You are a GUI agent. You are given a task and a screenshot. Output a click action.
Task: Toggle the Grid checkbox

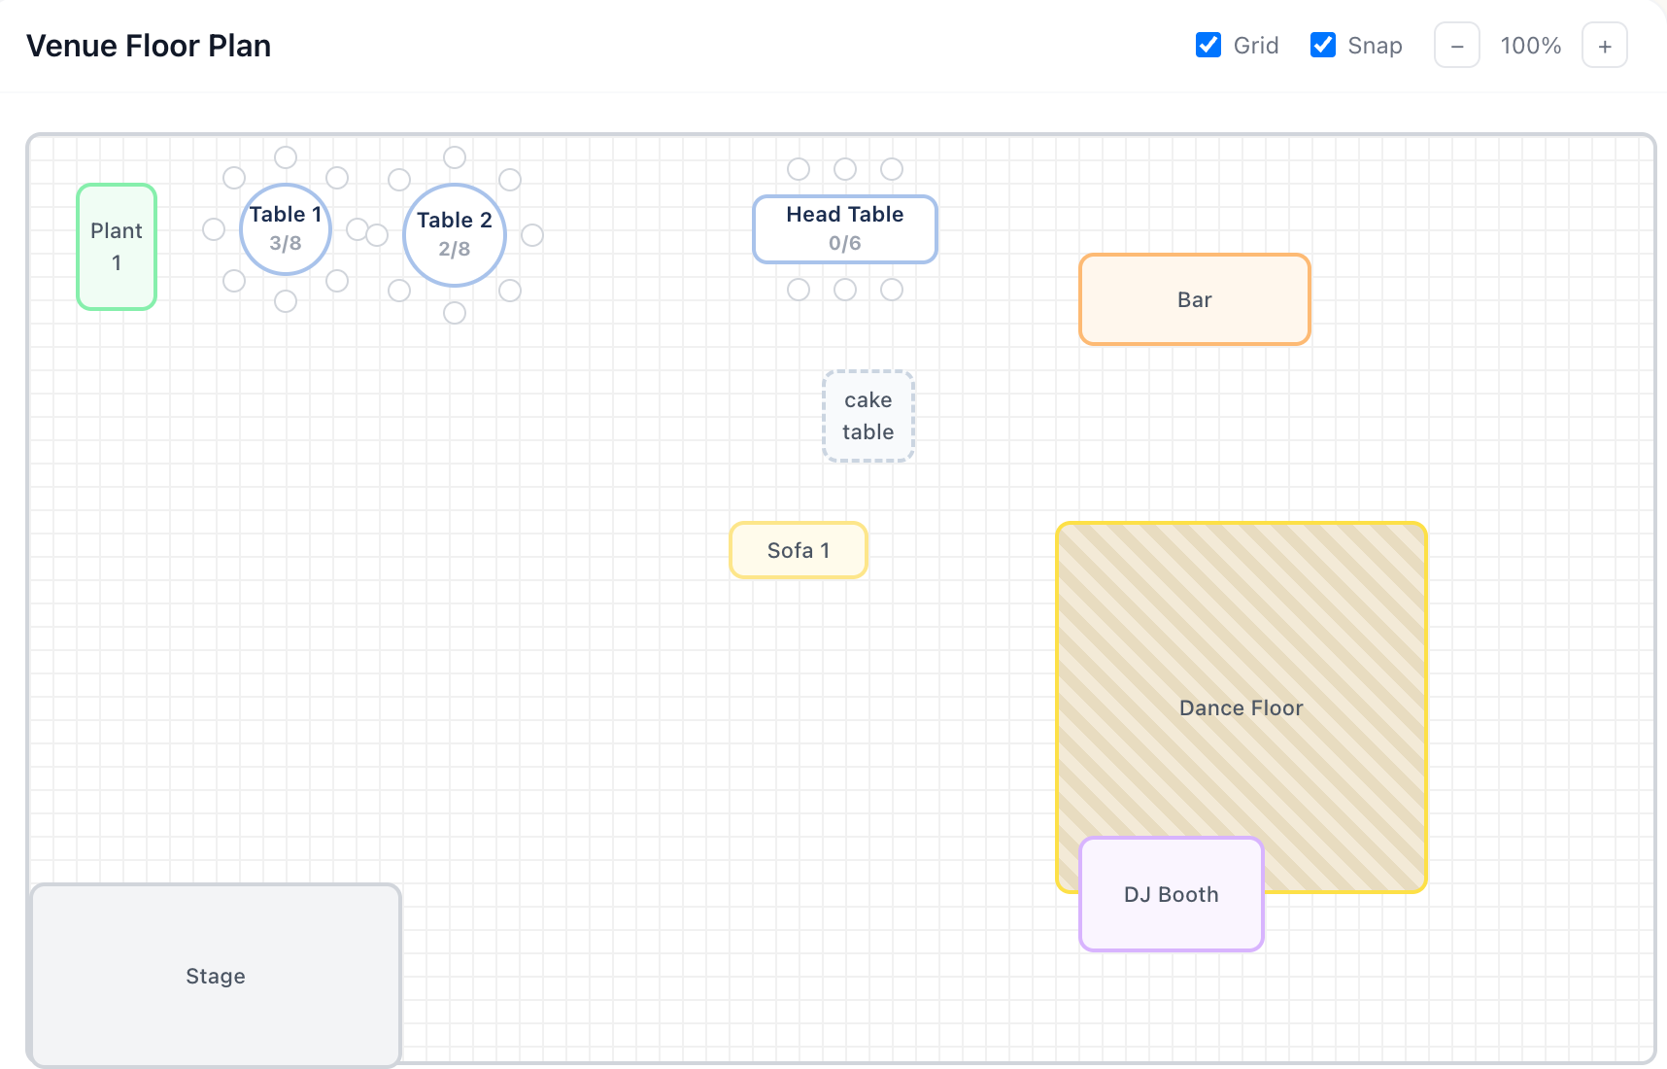pos(1208,45)
